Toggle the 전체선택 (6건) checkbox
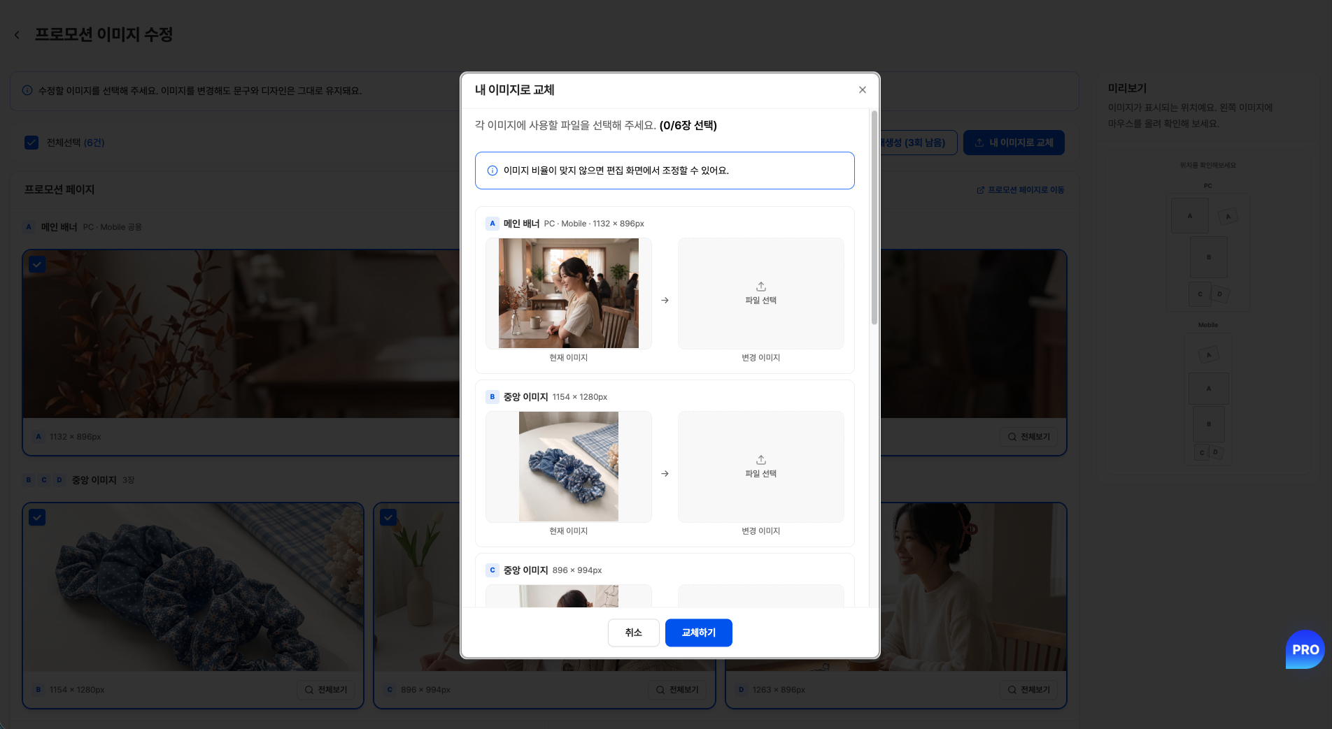This screenshot has width=1332, height=729. coord(31,143)
